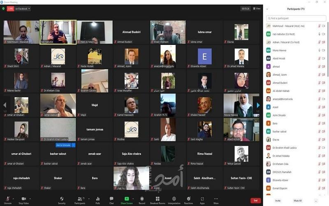
Task: Click the red End meeting button
Action: [255, 201]
